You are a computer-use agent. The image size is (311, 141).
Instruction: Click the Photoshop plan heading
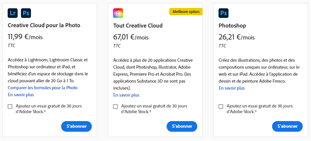[232, 26]
